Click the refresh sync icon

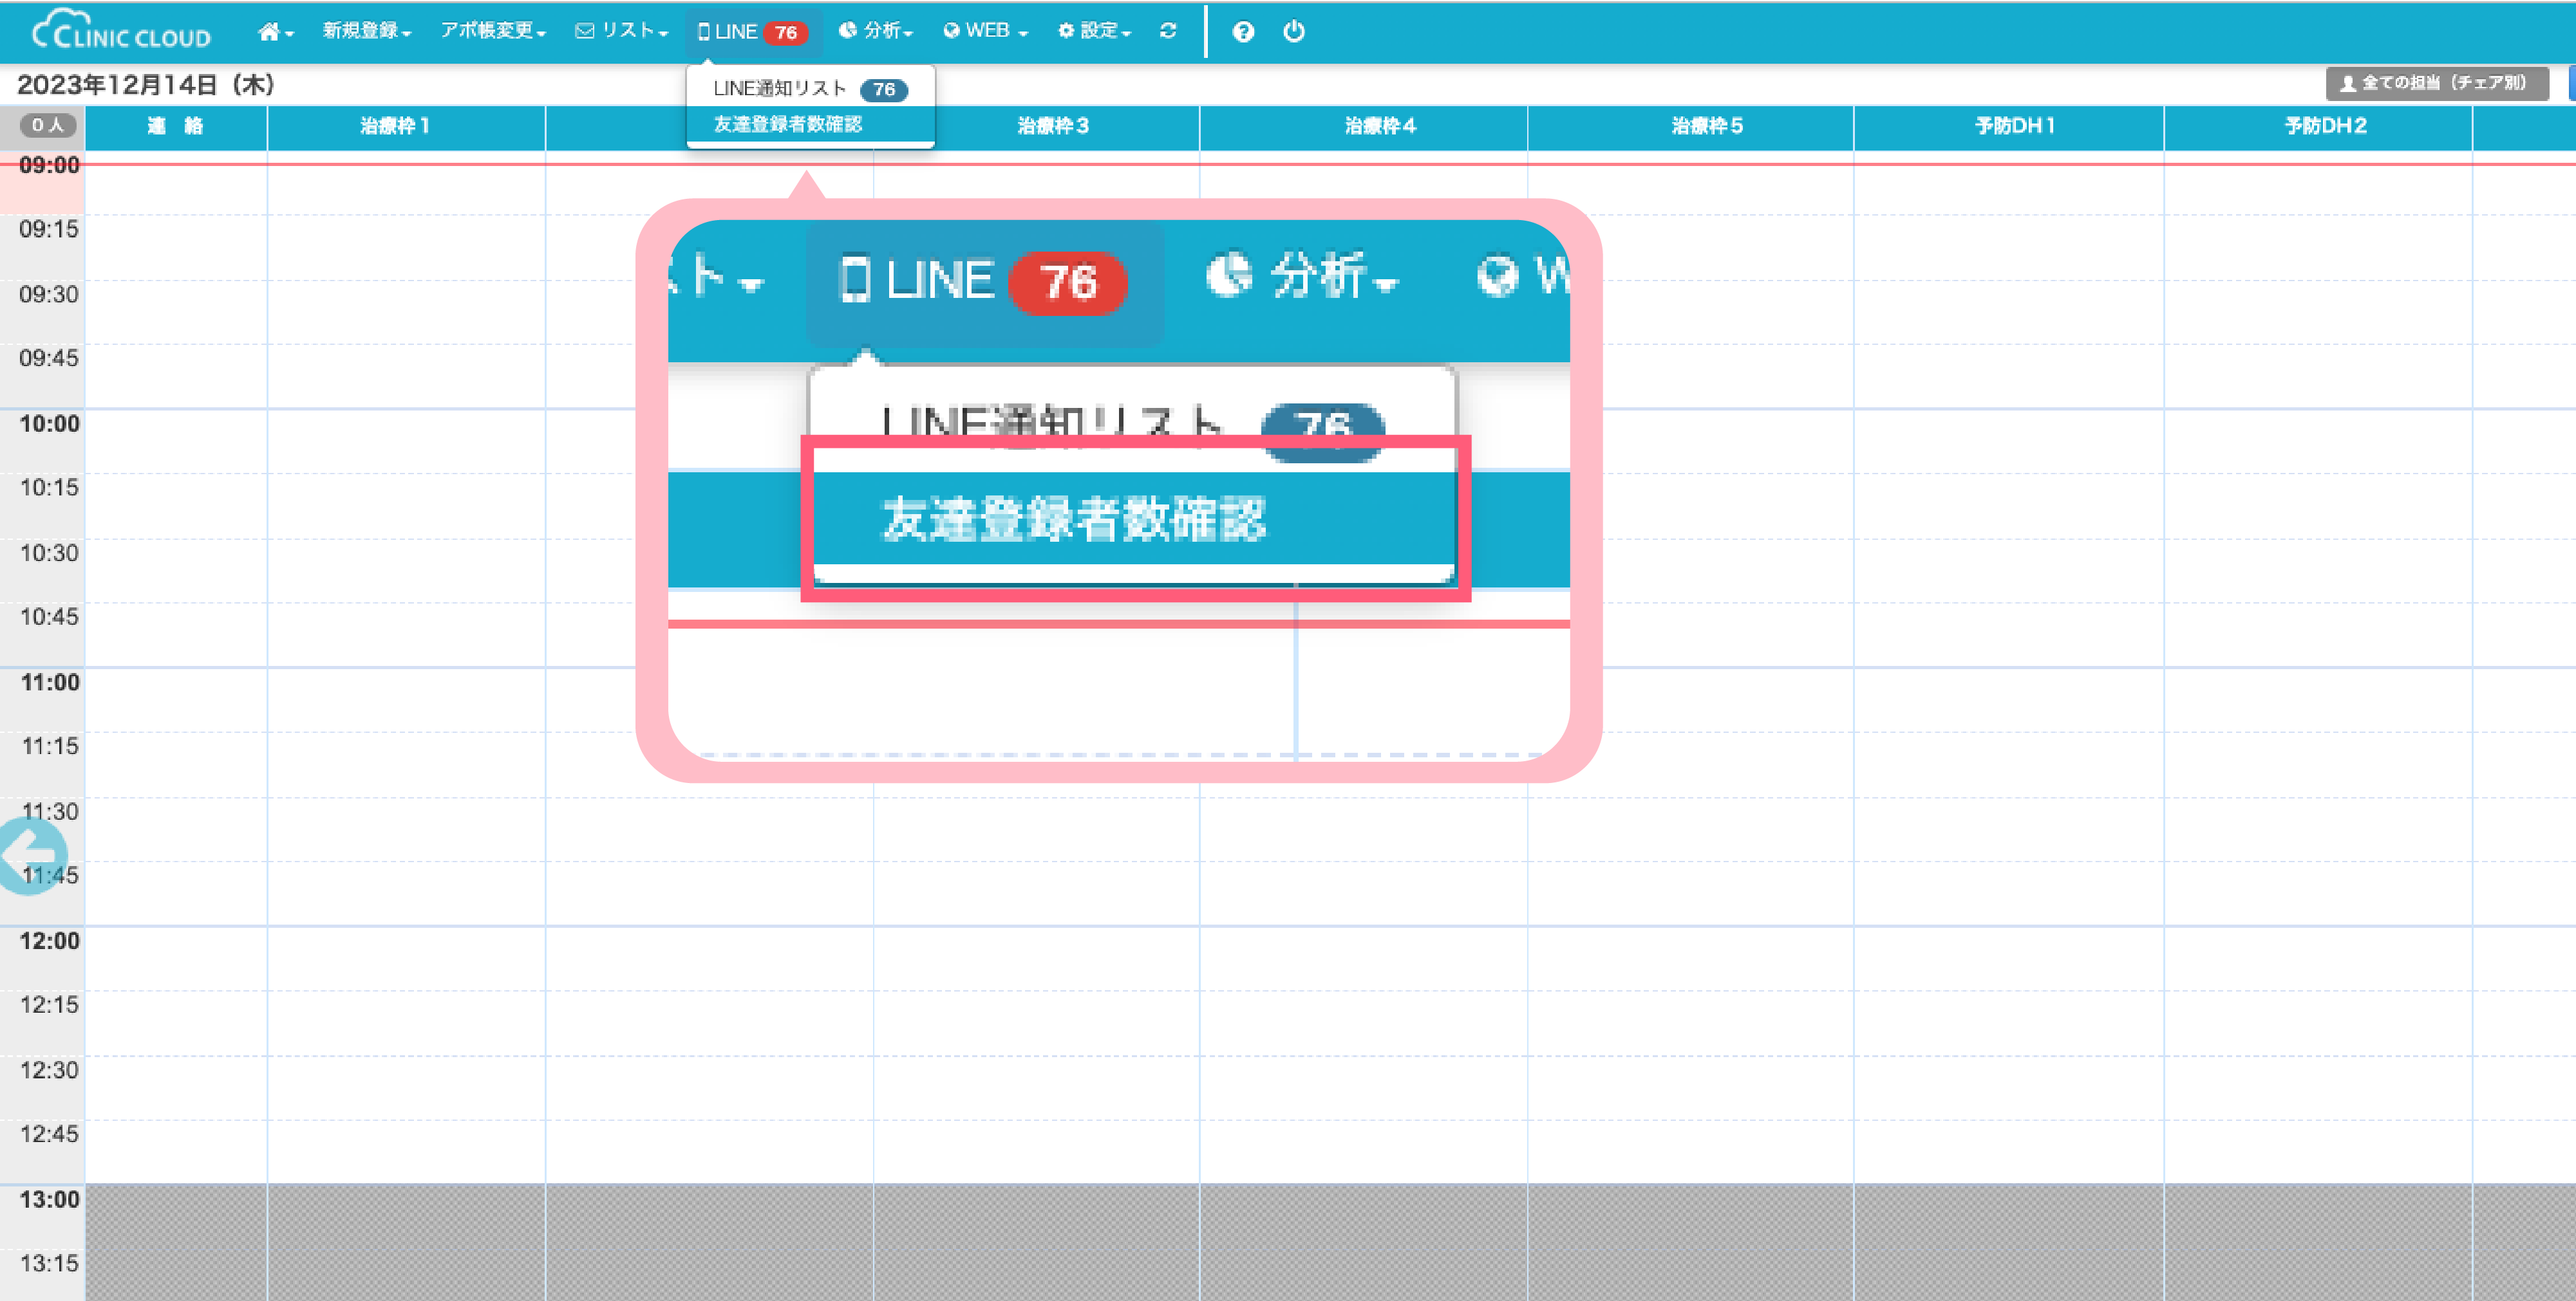point(1167,31)
